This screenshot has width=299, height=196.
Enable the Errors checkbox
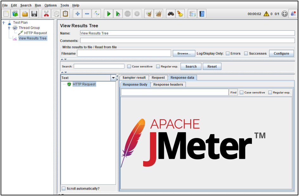[x=228, y=53]
